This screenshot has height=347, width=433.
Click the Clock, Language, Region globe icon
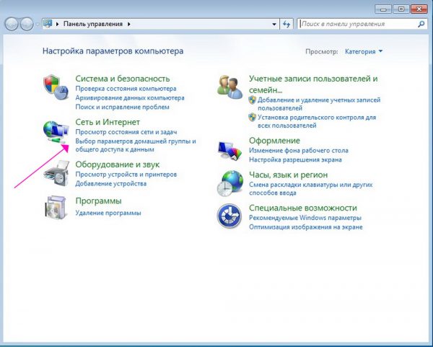coord(229,183)
